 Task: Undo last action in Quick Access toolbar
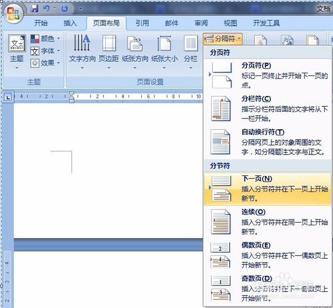47,9
